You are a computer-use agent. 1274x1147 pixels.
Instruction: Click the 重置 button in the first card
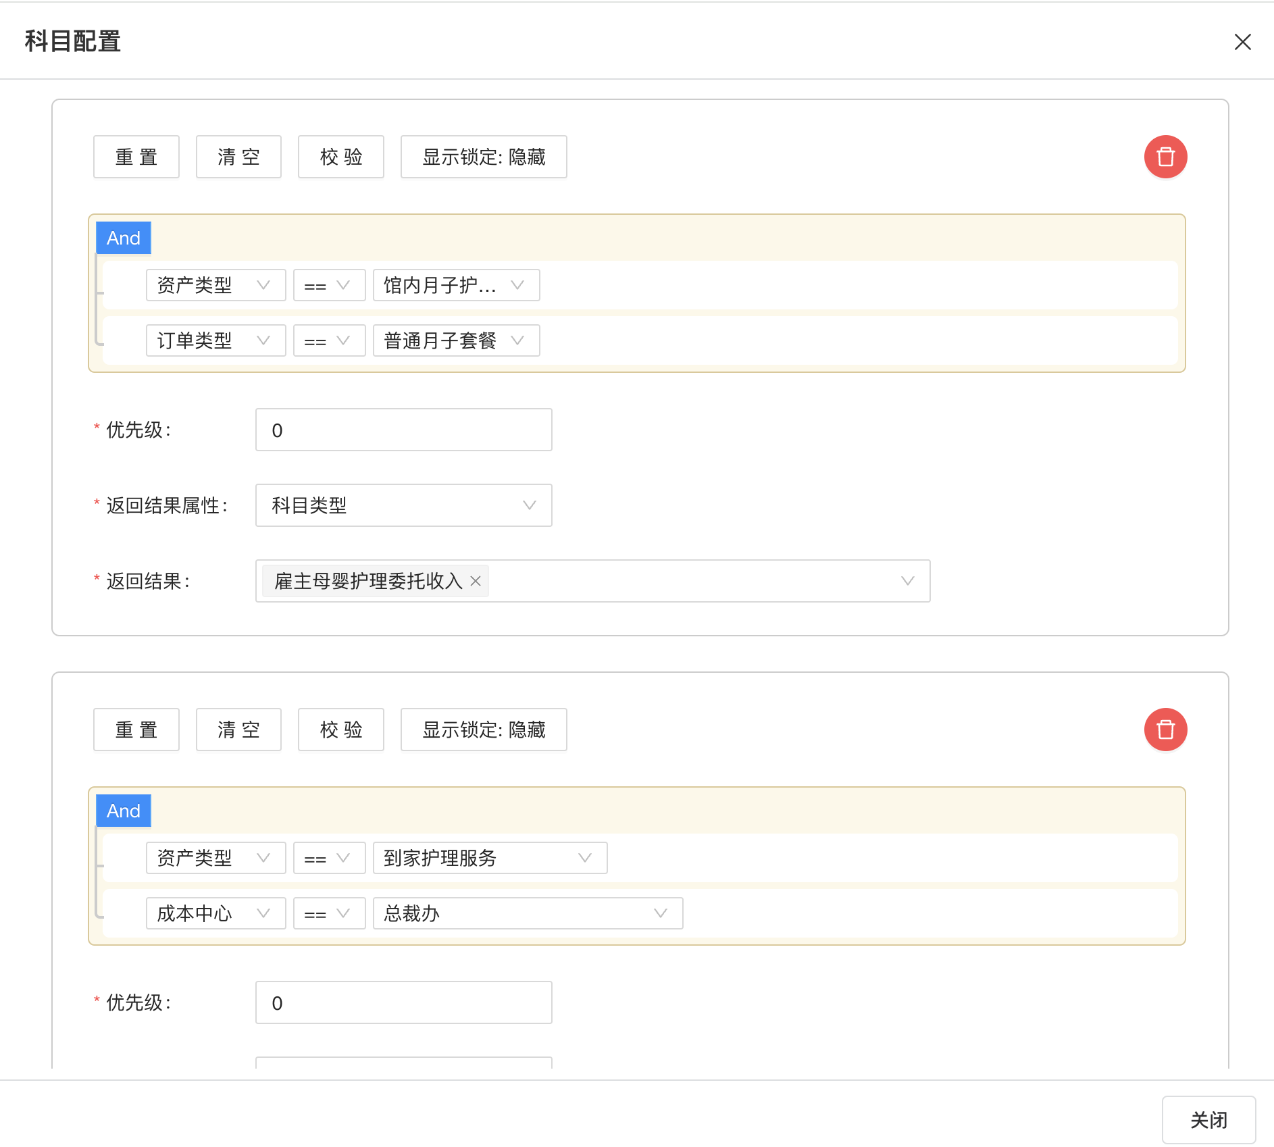pyautogui.click(x=136, y=157)
